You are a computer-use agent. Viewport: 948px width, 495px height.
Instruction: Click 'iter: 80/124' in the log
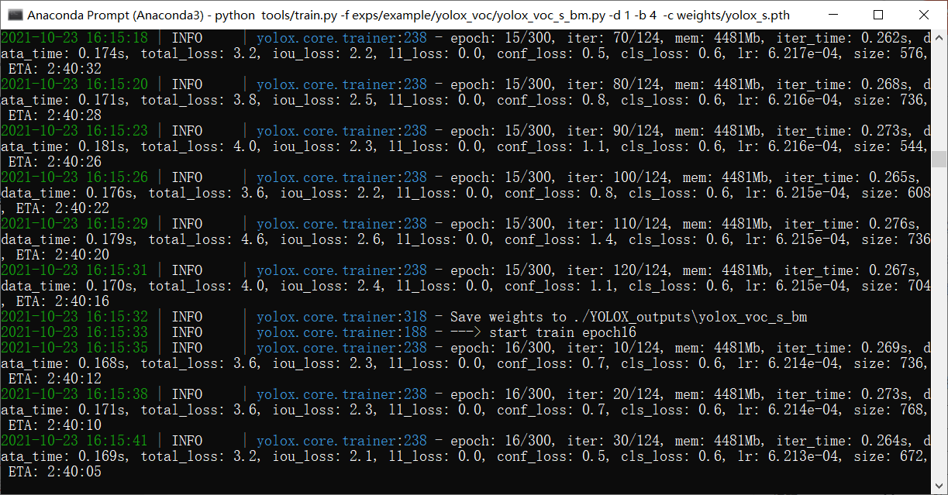613,84
